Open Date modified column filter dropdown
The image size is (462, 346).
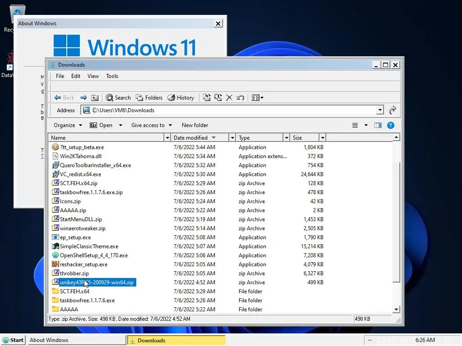tap(232, 138)
